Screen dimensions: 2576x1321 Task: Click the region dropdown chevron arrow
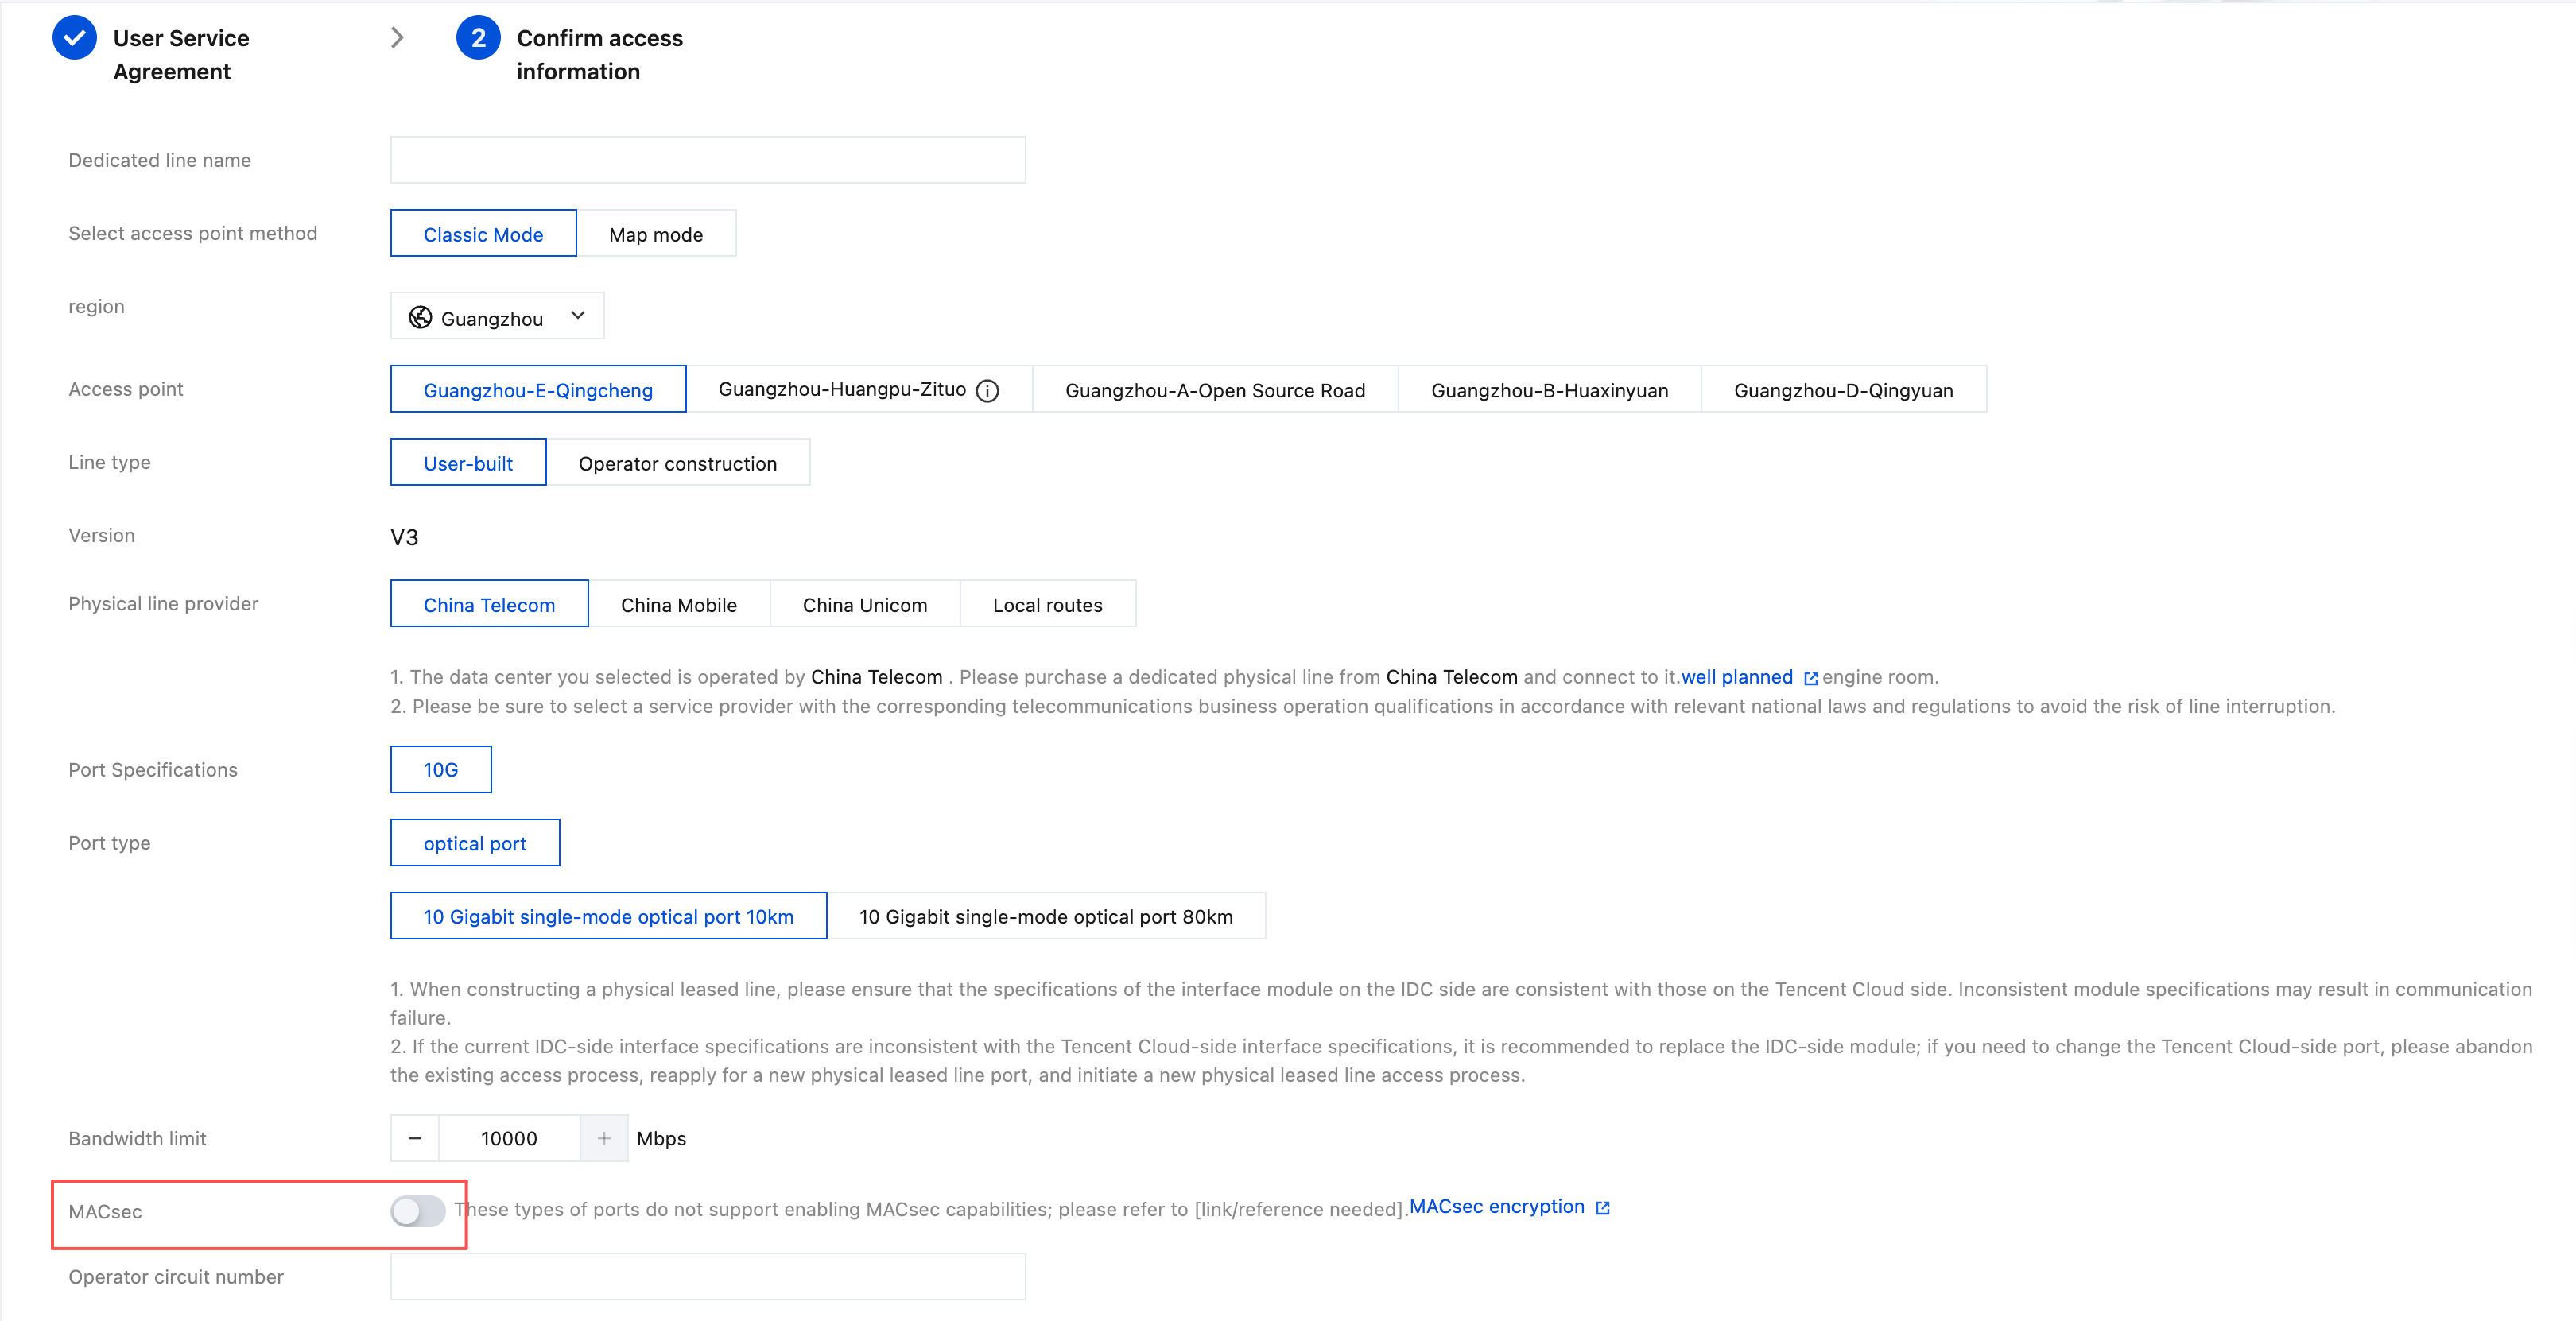point(578,316)
